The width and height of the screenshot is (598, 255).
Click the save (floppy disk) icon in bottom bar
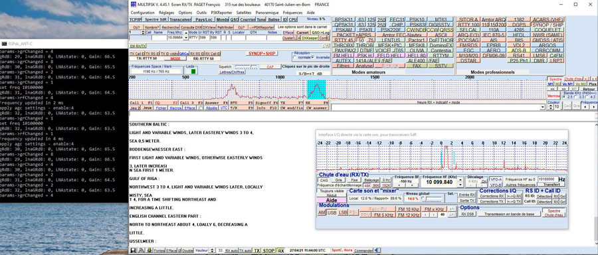pos(133,250)
